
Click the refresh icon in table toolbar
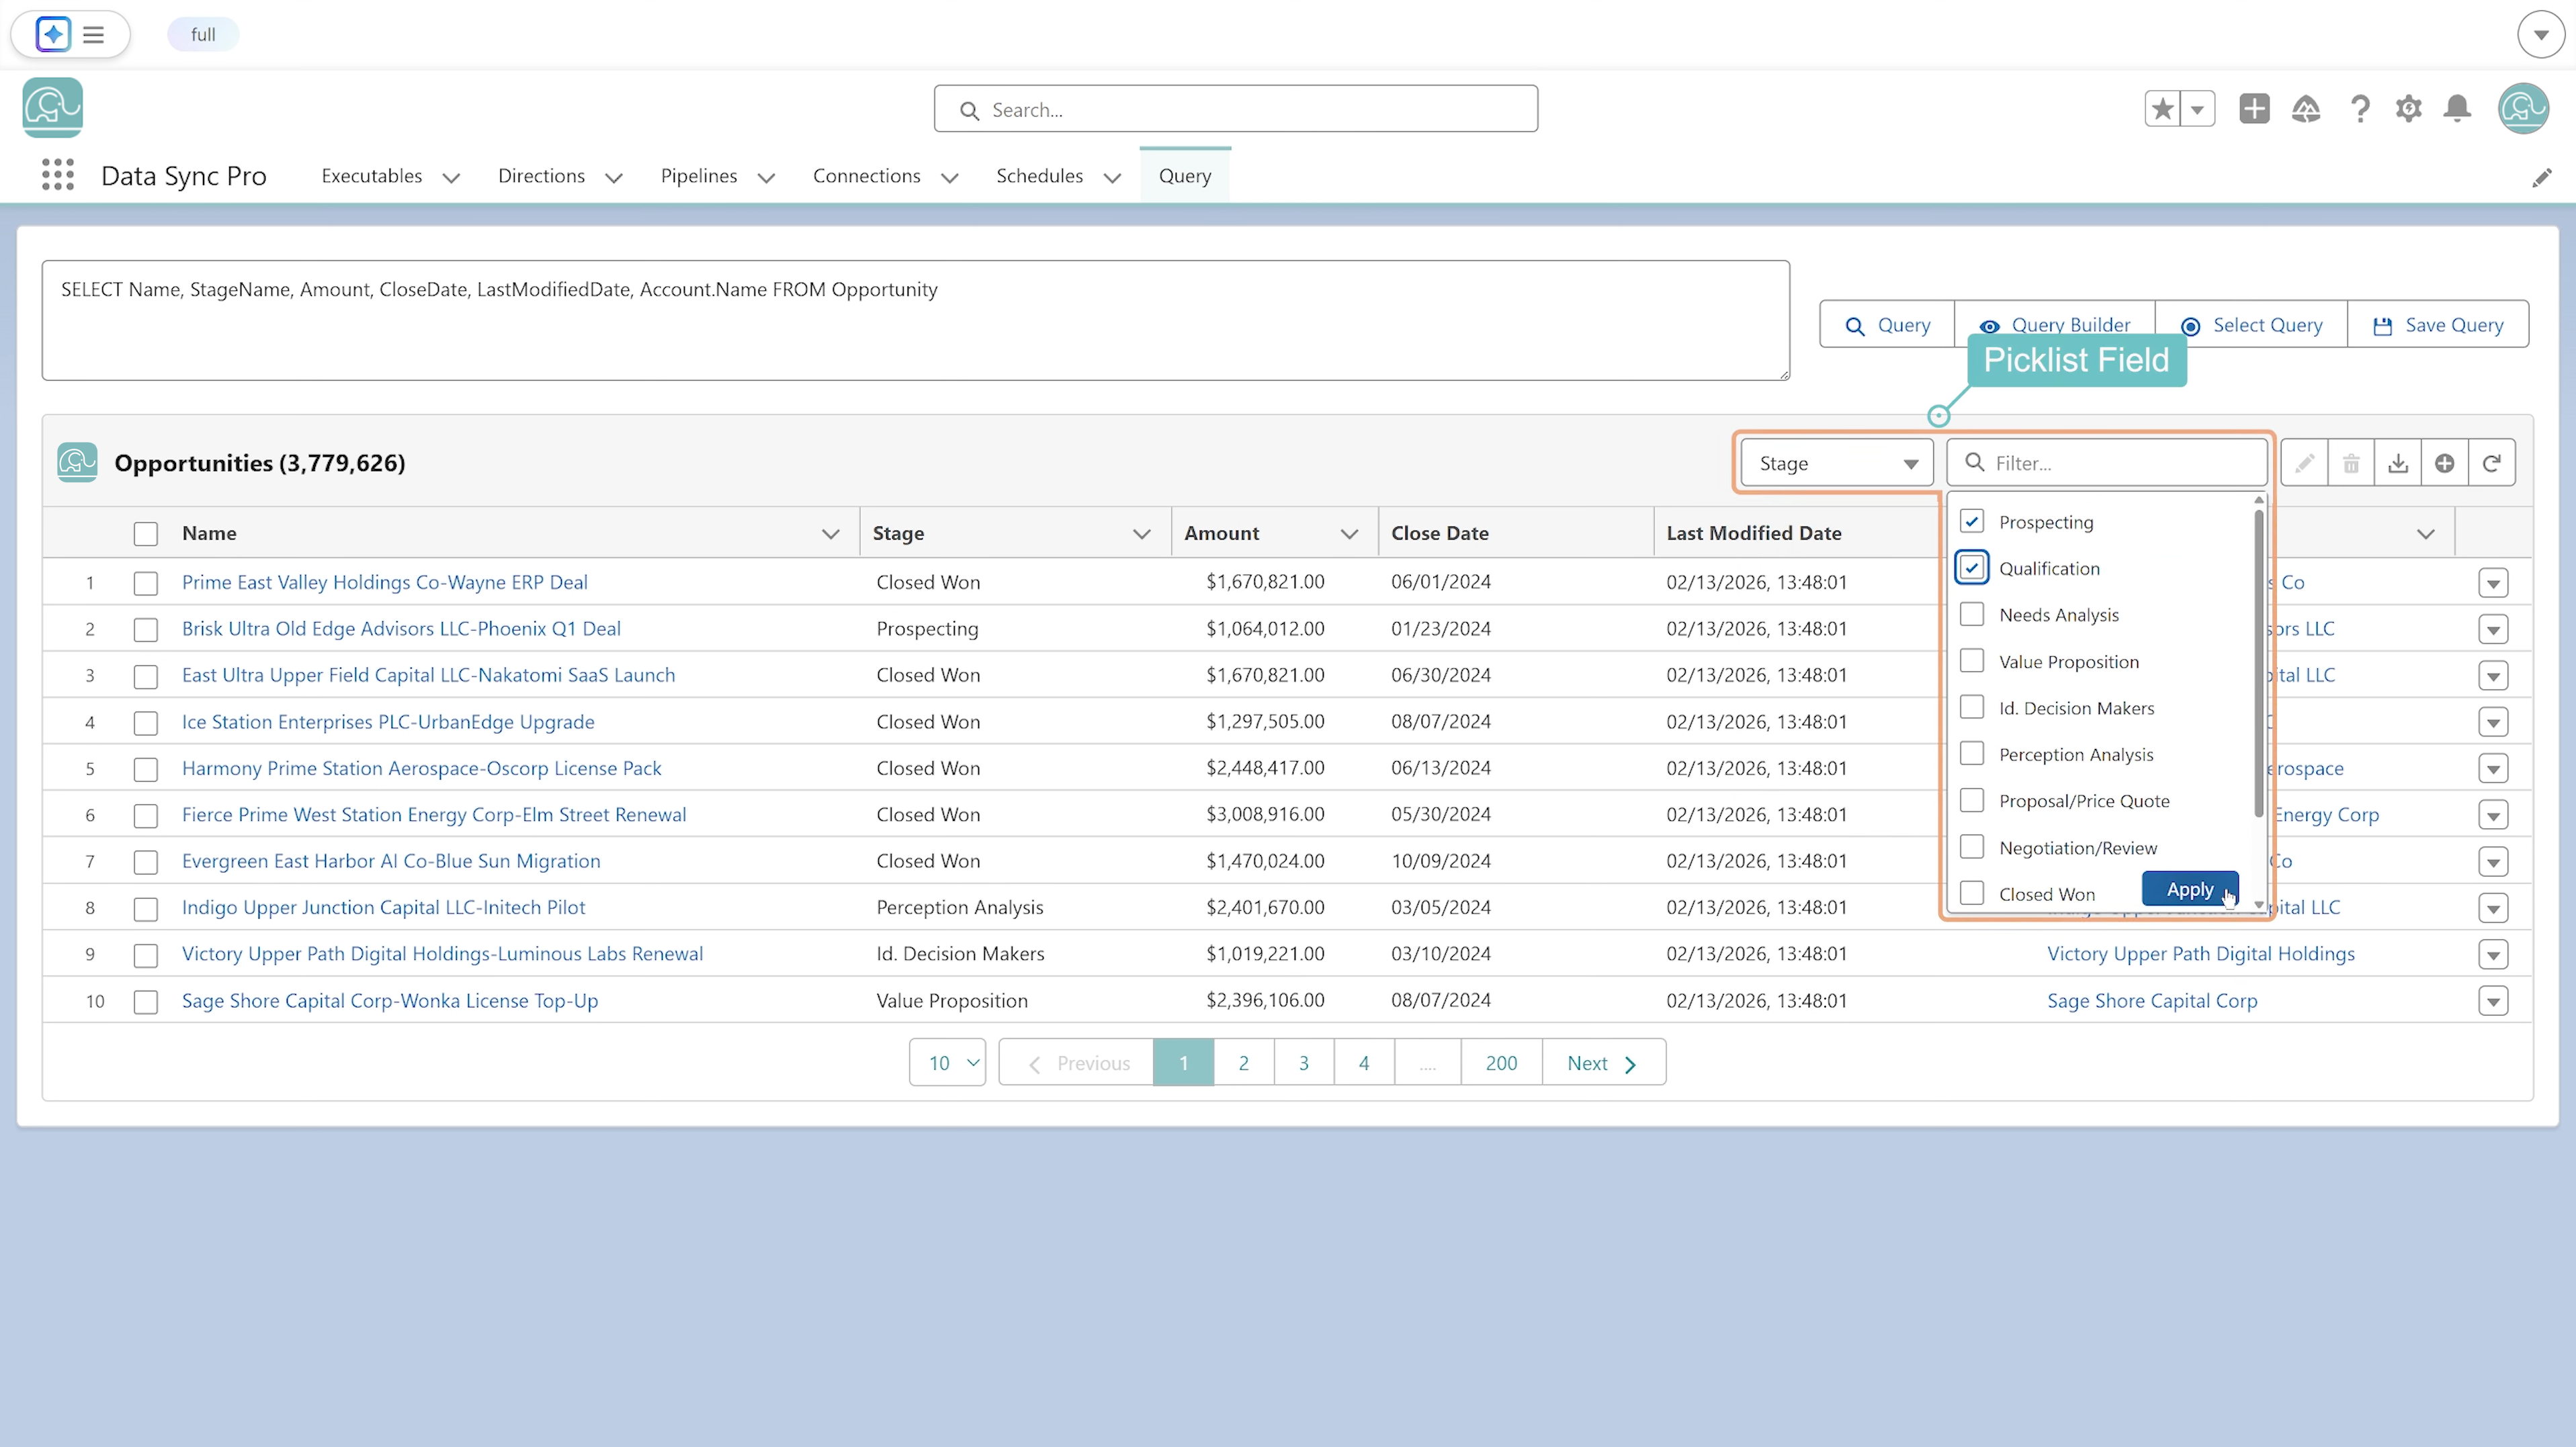2492,463
